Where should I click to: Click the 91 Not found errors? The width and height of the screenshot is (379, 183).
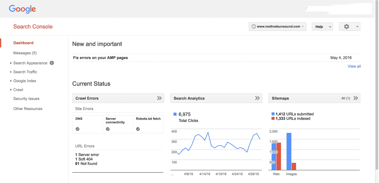click(86, 164)
